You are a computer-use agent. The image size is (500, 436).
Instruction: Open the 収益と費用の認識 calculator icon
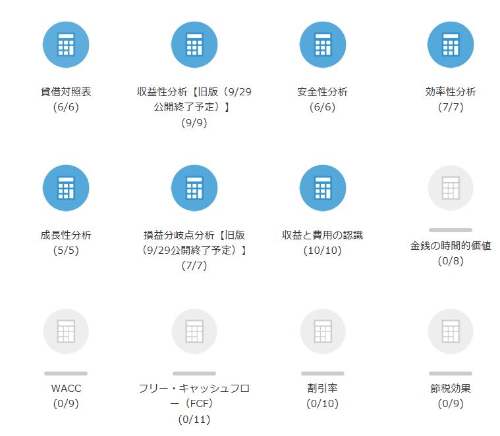click(x=323, y=188)
